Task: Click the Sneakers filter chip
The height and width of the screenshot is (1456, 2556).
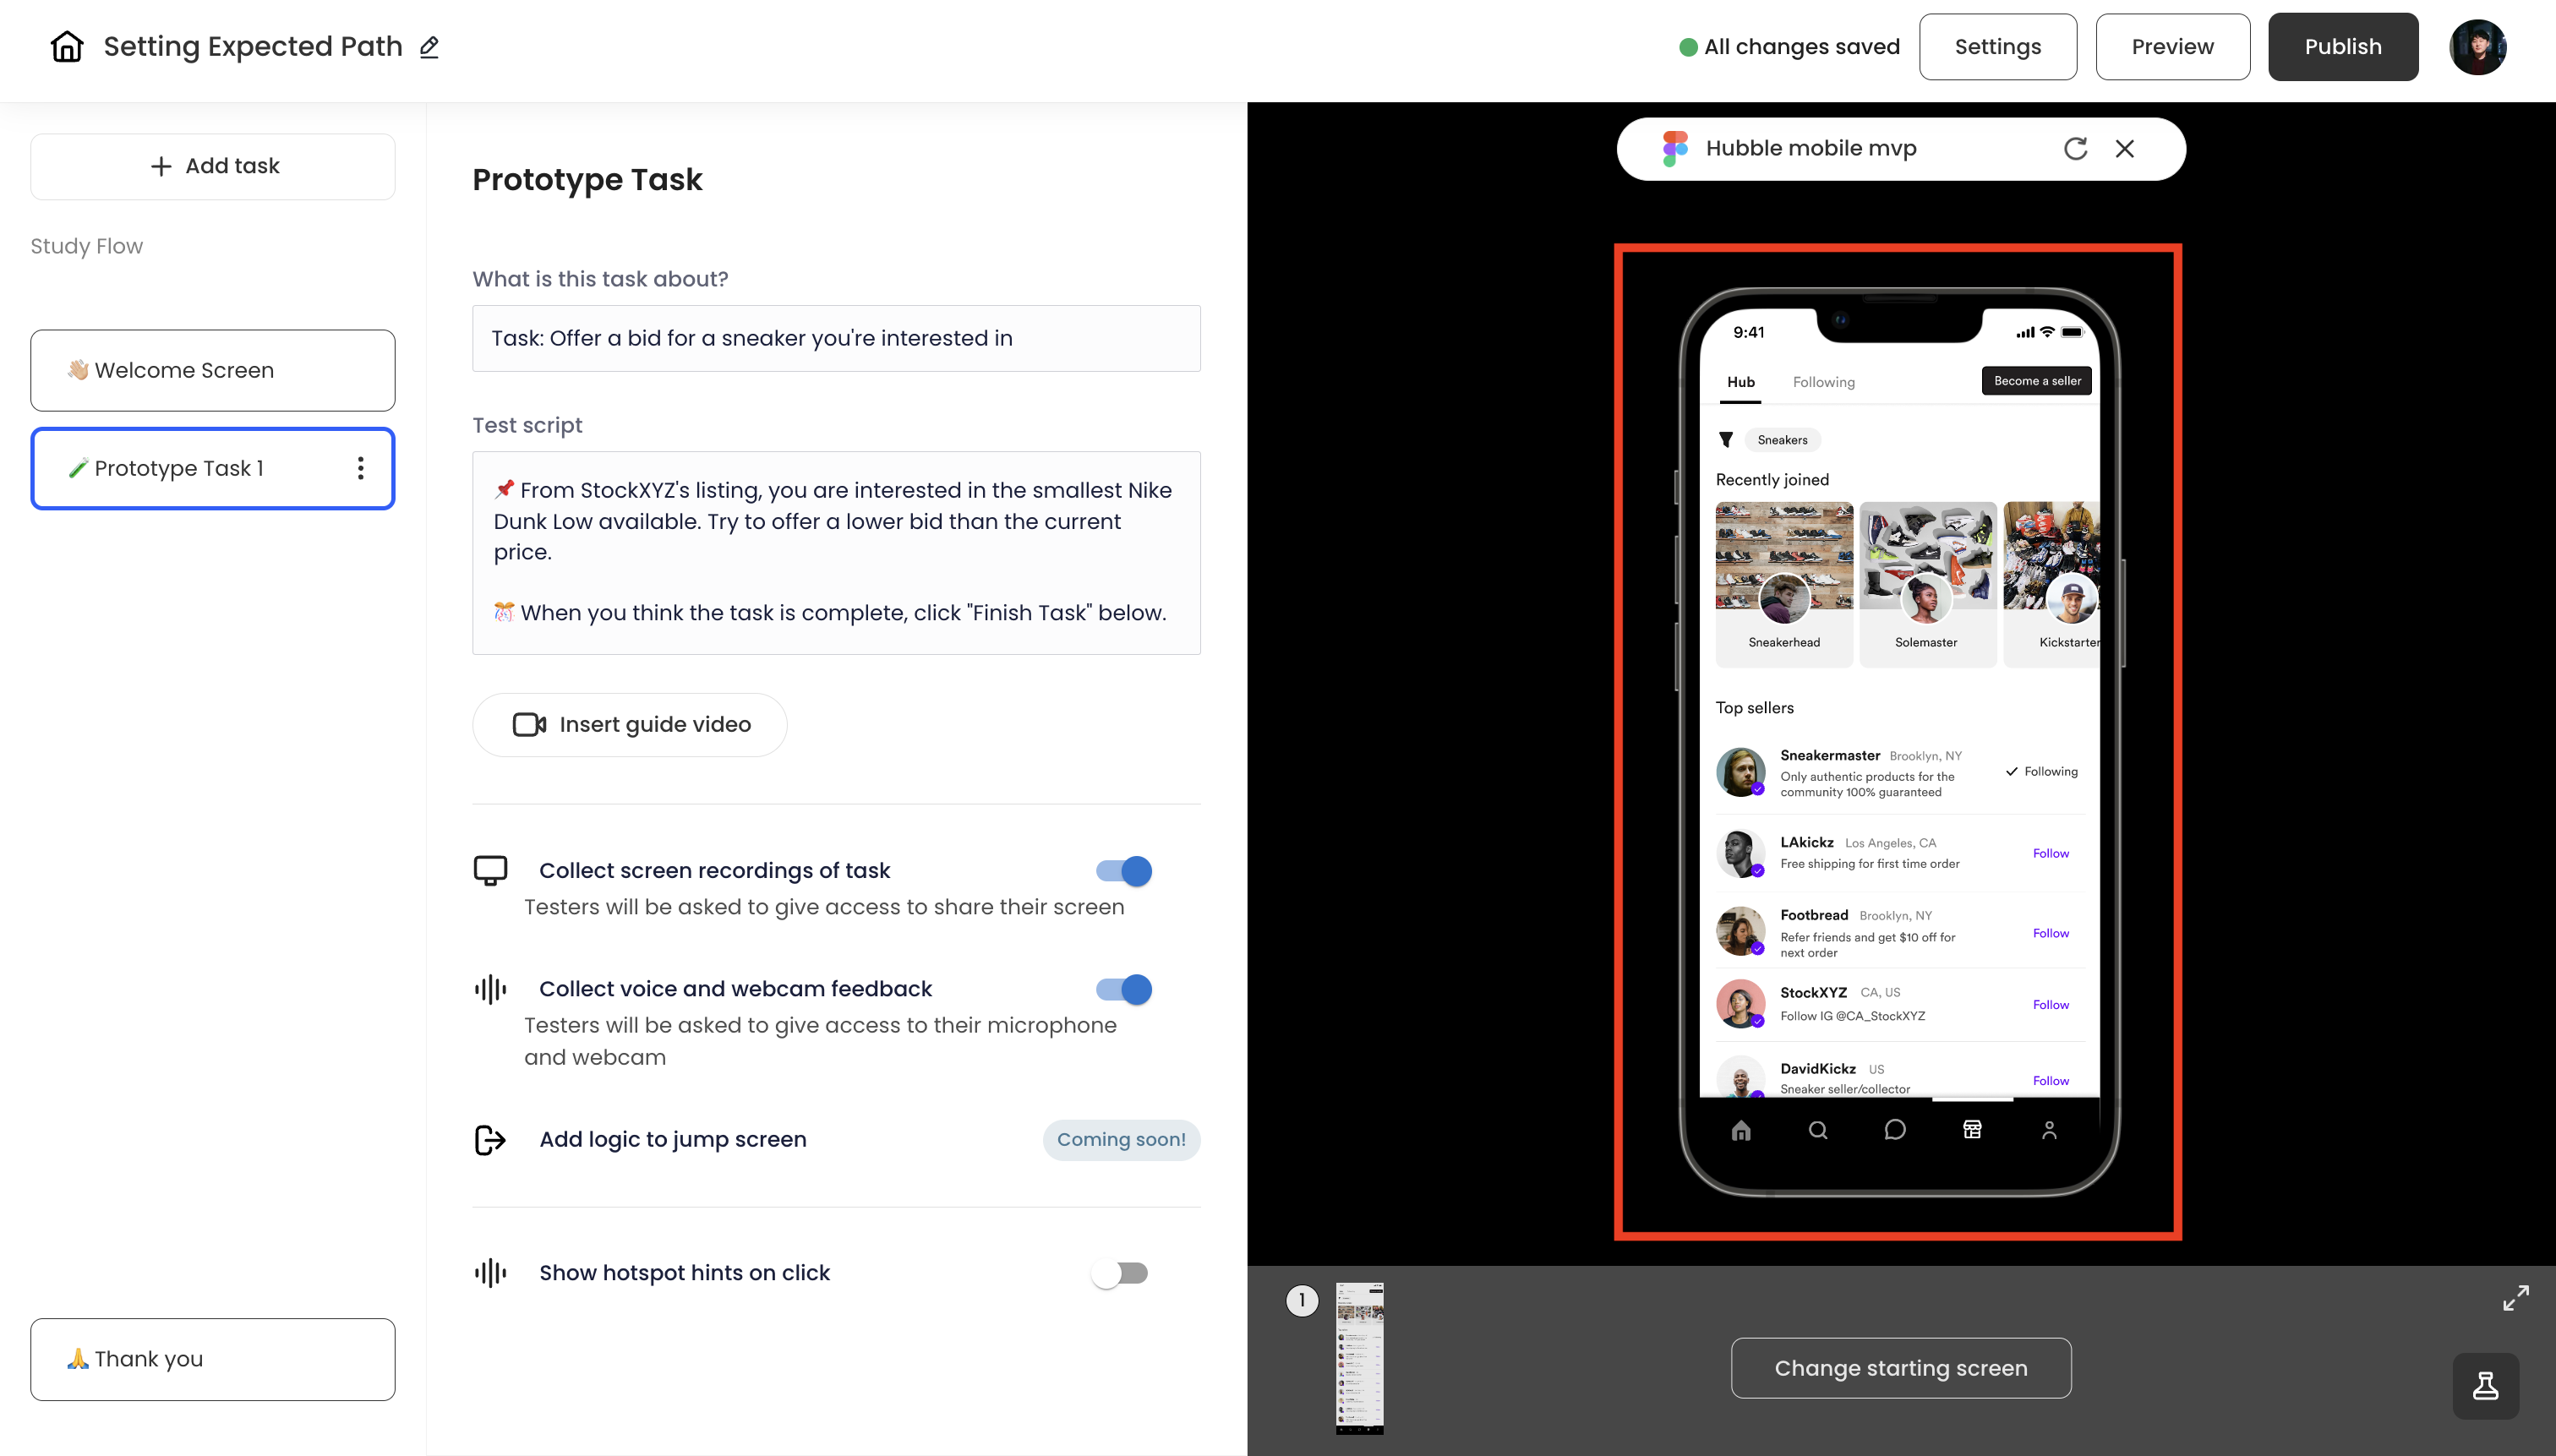Action: [1782, 440]
